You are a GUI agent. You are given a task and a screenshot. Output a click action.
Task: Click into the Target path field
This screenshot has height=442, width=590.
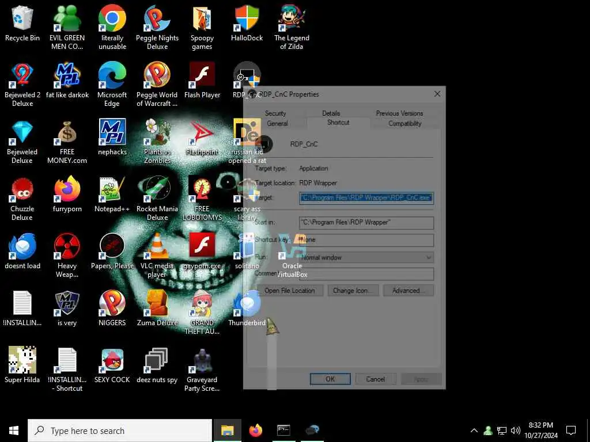pos(366,198)
